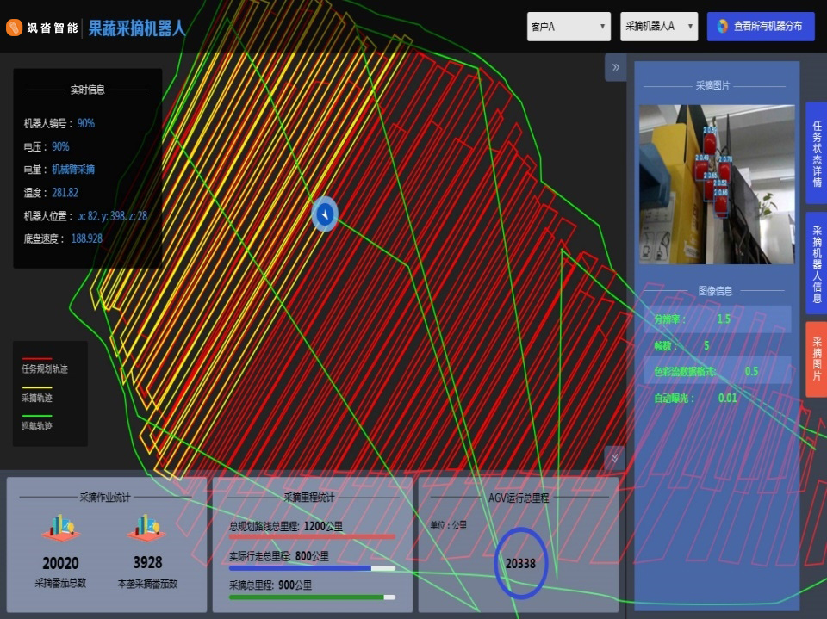Click the AGV mileage circle showing 20338
The image size is (827, 619).
coord(520,564)
